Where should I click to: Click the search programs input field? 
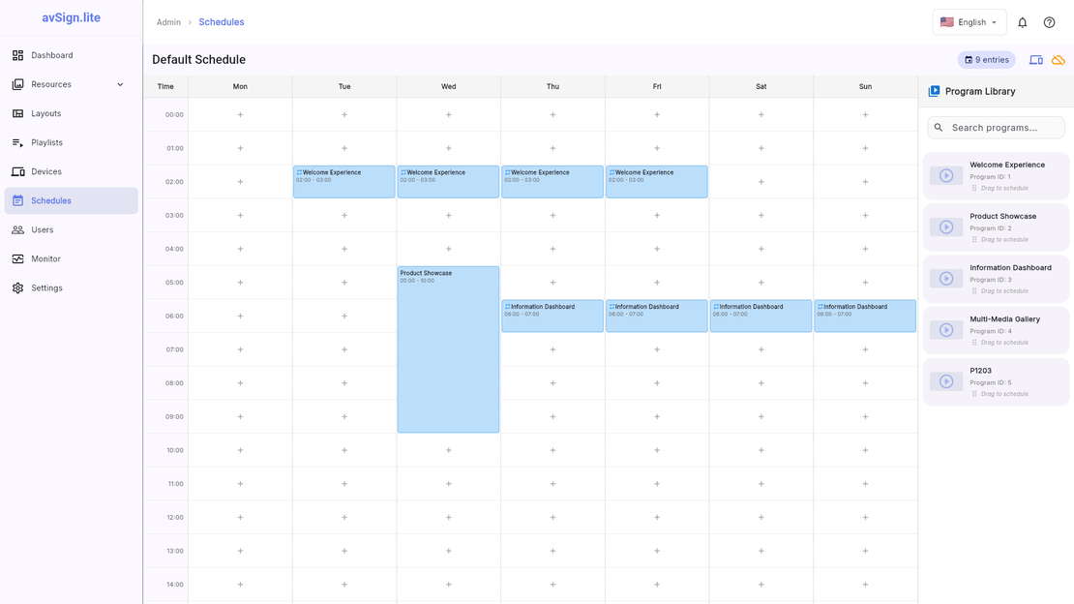pyautogui.click(x=996, y=127)
